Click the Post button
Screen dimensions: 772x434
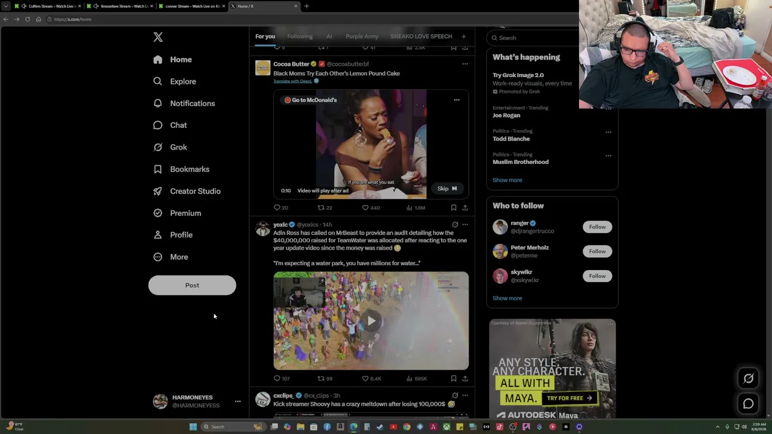point(192,285)
